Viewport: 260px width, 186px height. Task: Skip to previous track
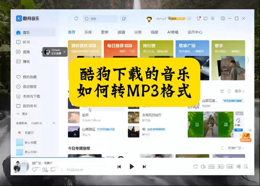tap(119, 167)
